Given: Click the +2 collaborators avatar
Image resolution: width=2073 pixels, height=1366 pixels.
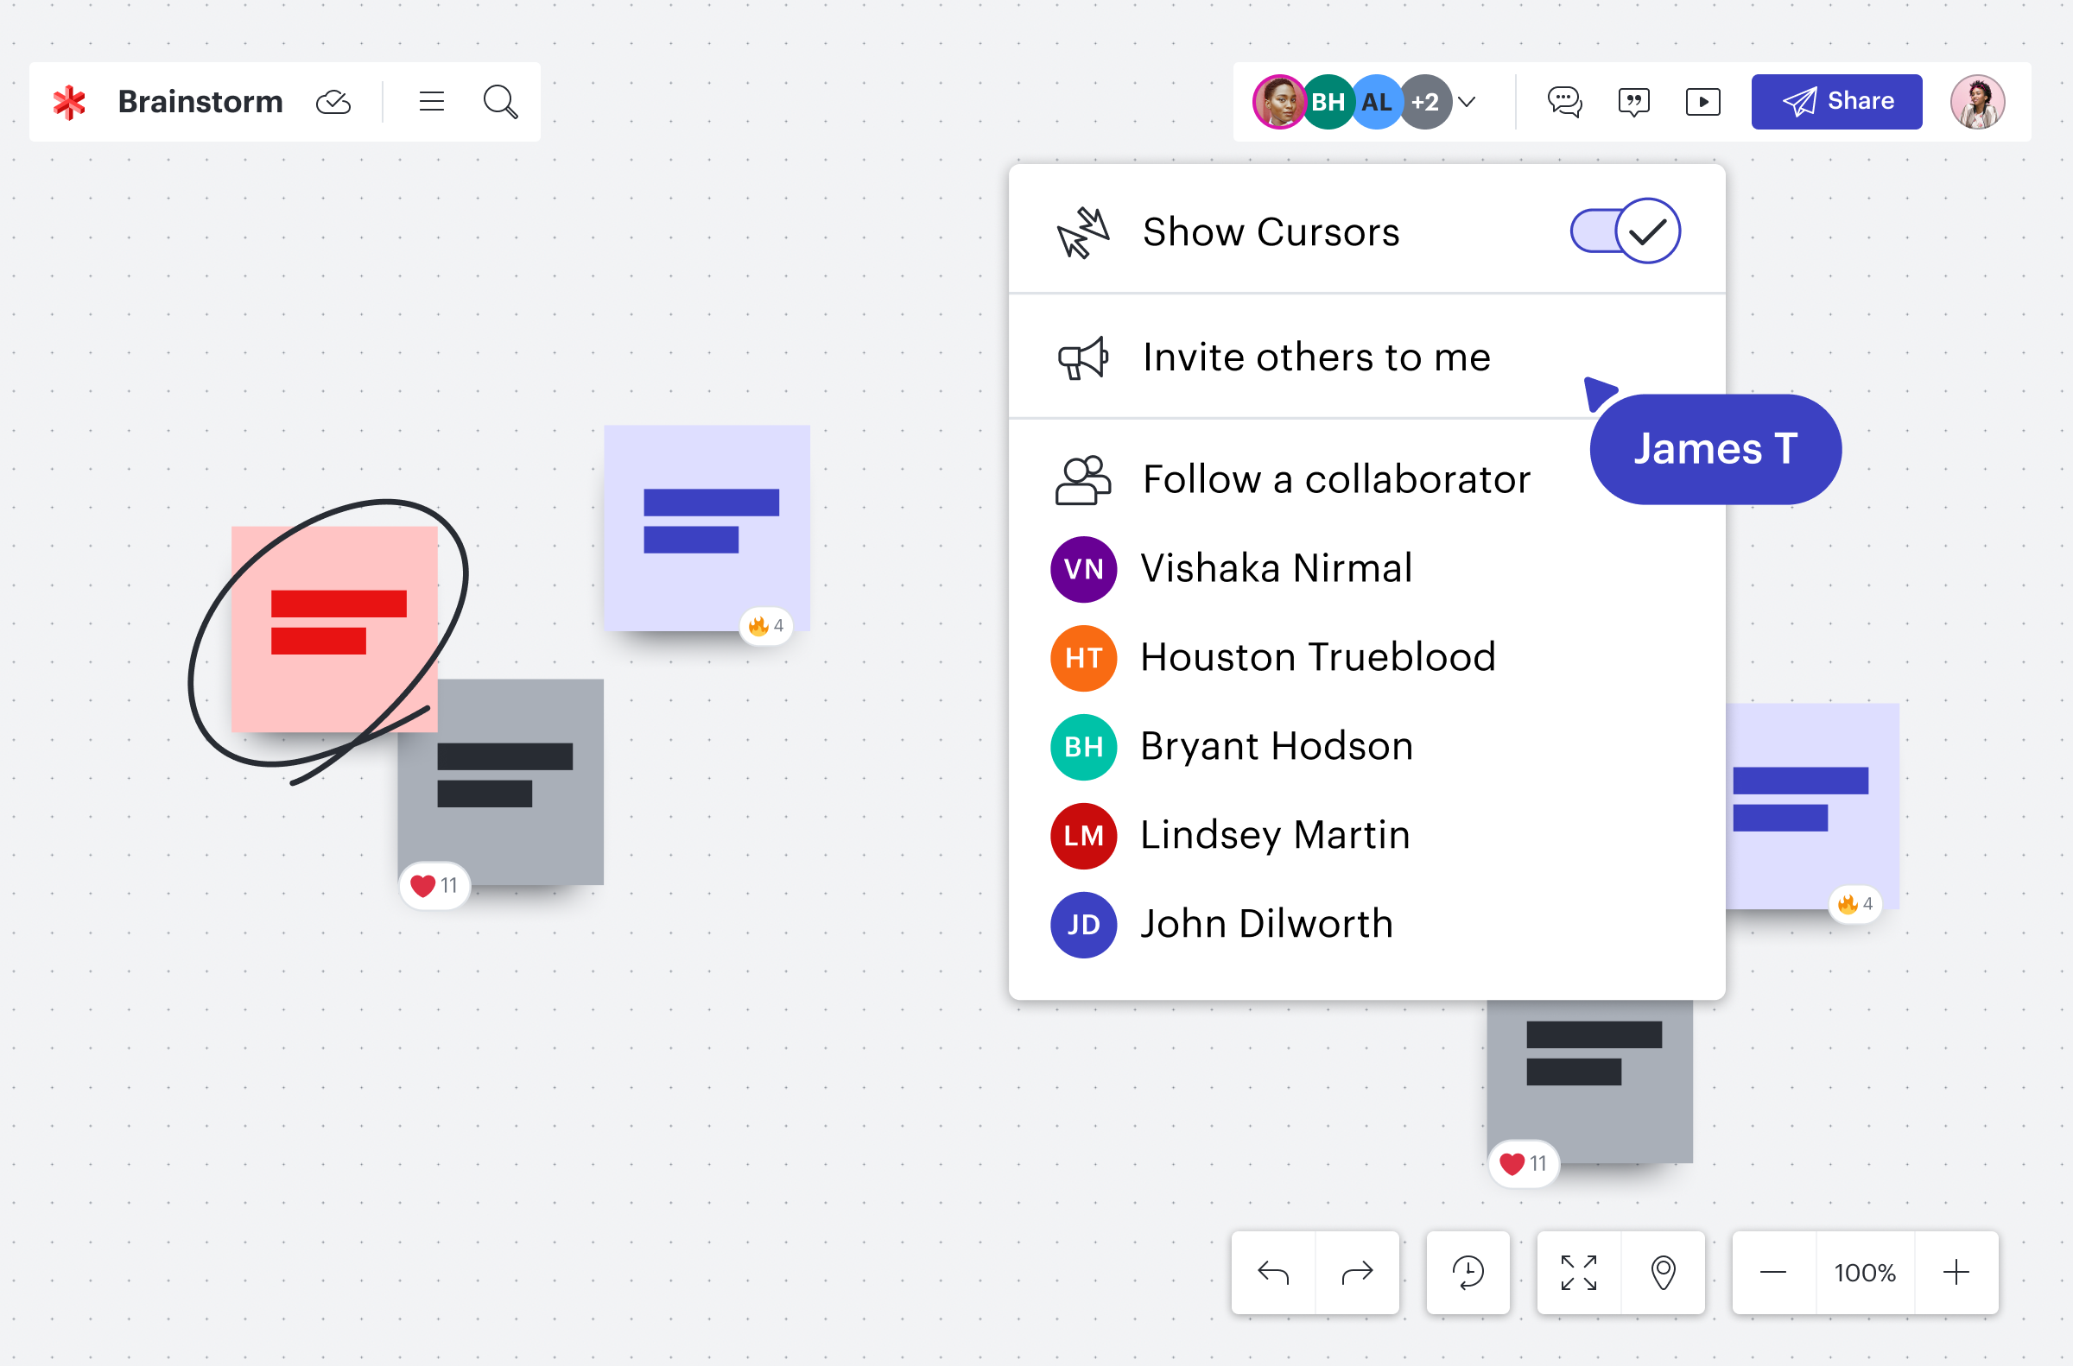Looking at the screenshot, I should pyautogui.click(x=1425, y=102).
